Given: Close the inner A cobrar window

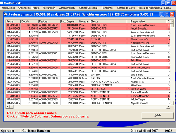Looking at the screenshot, I should [172, 14].
